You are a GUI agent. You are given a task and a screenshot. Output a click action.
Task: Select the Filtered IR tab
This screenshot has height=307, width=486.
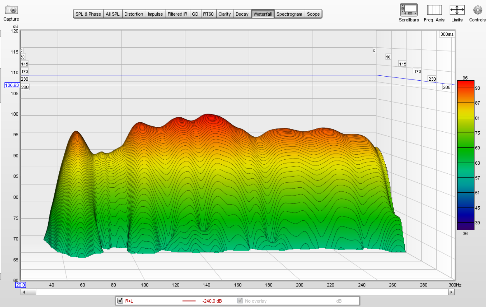[177, 14]
